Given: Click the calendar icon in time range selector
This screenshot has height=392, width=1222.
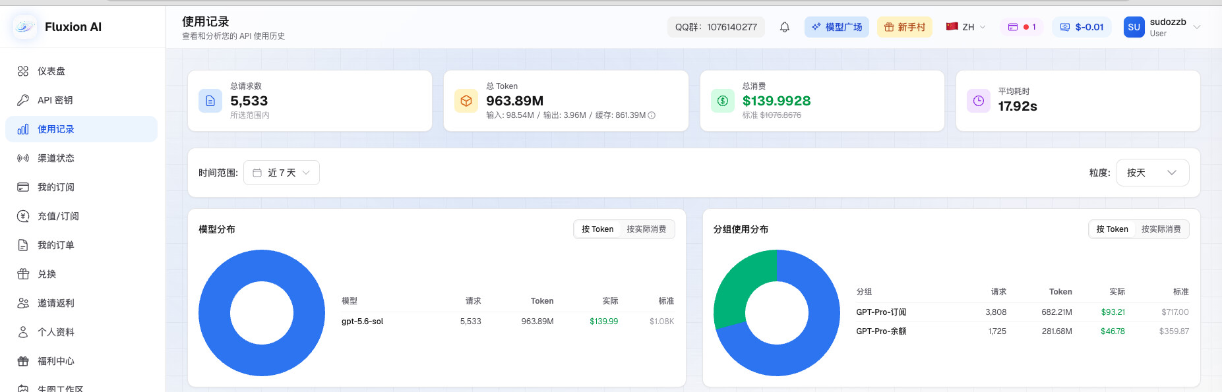Looking at the screenshot, I should click(257, 173).
